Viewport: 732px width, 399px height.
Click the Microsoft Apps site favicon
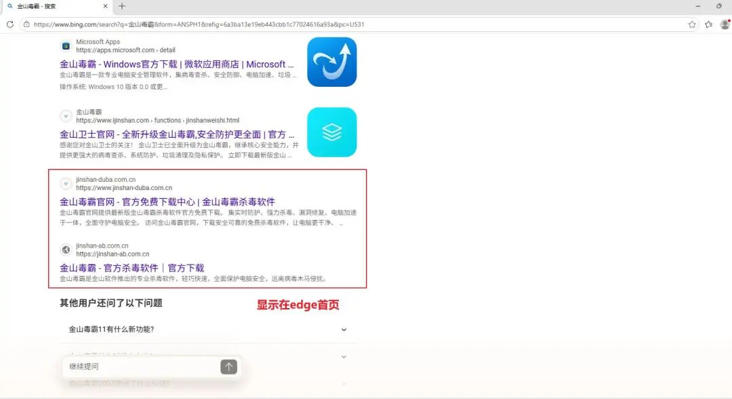click(66, 45)
